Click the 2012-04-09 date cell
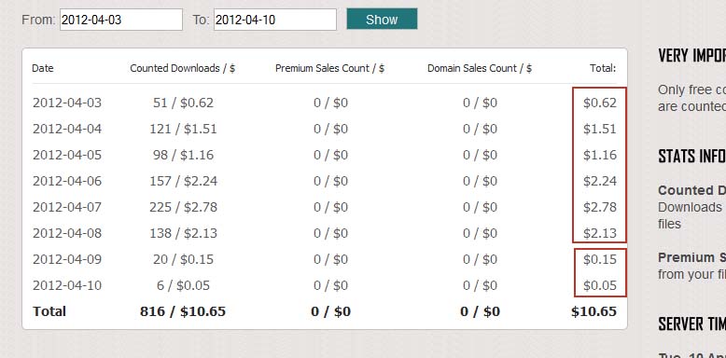Screen dimensions: 726x358 coord(67,259)
